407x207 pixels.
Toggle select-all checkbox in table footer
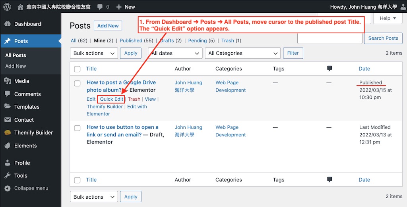click(77, 180)
